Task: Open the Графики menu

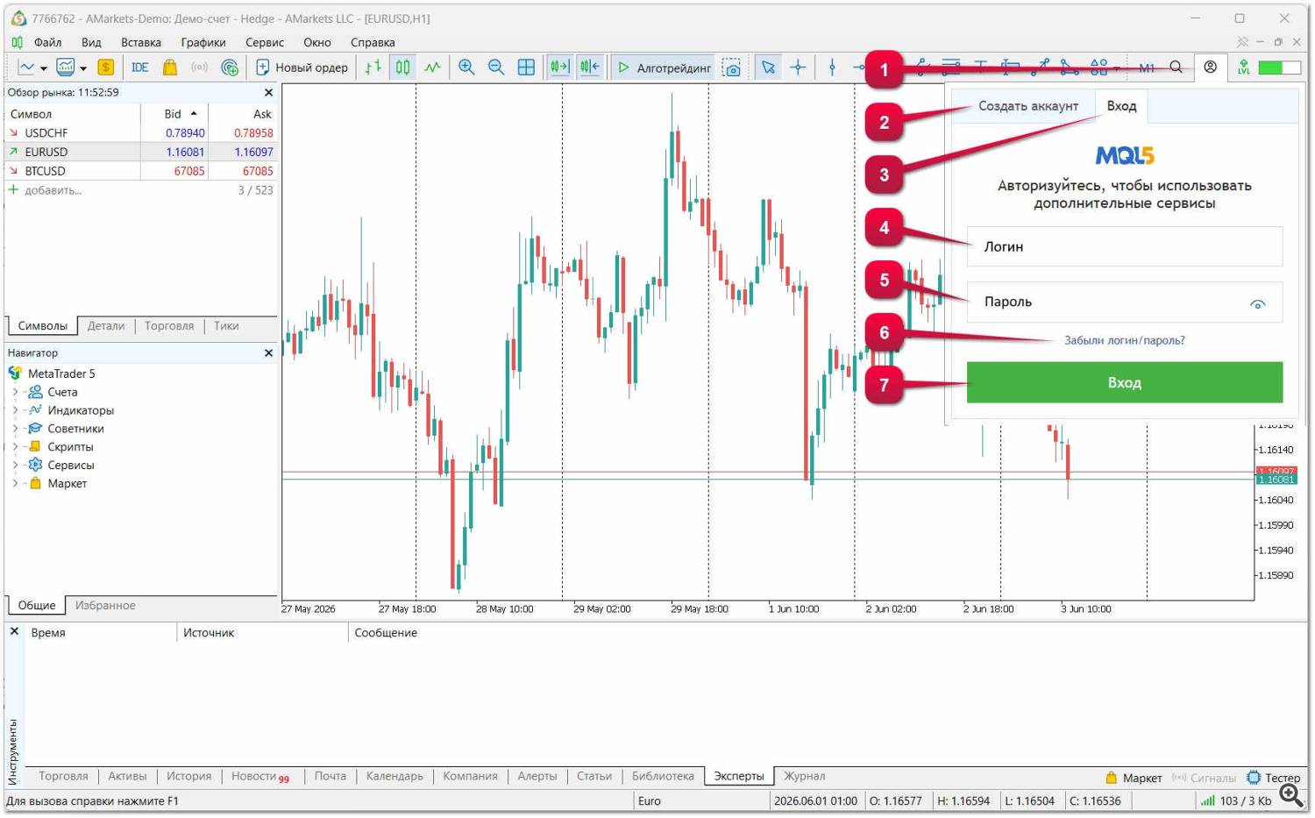Action: [x=203, y=42]
